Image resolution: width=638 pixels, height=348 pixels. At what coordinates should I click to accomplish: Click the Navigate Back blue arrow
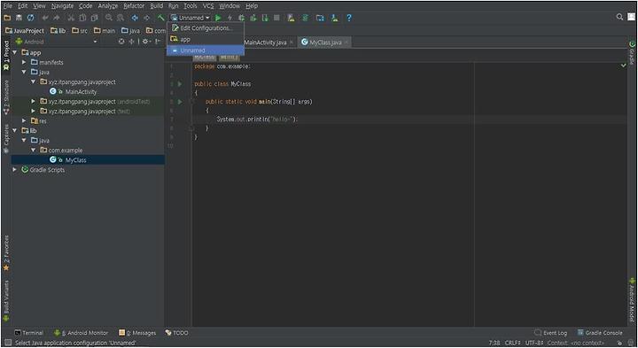tap(135, 18)
